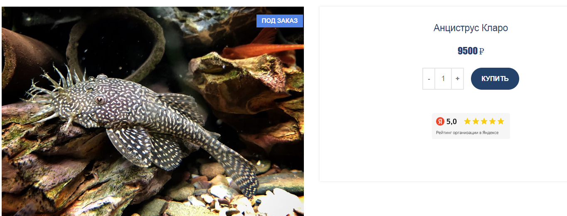Focus the quantity field showing 1

coord(443,79)
